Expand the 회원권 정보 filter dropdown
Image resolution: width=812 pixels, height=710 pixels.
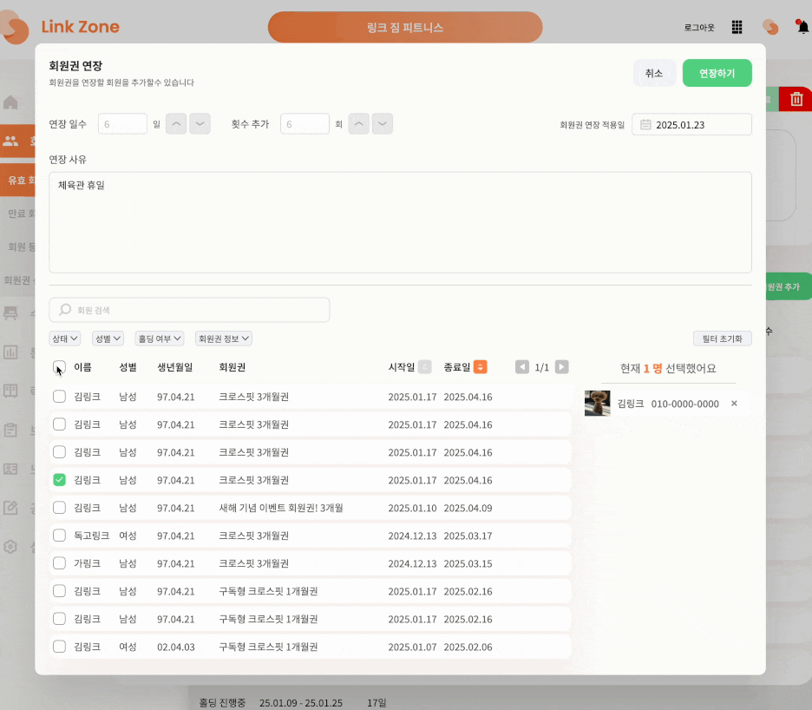tap(224, 339)
